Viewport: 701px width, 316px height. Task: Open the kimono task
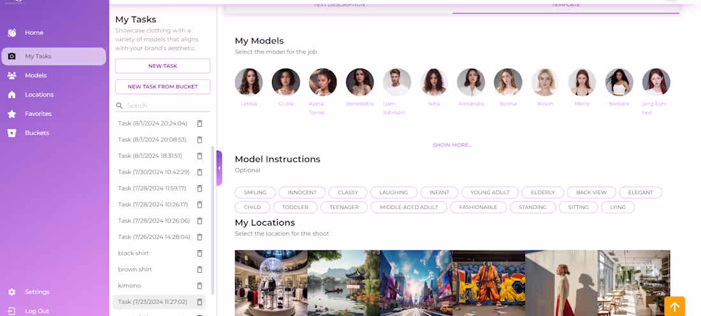click(x=128, y=285)
